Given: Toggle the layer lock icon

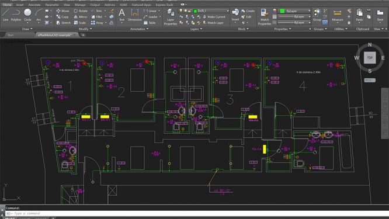Looking at the screenshot, I should [190, 11].
